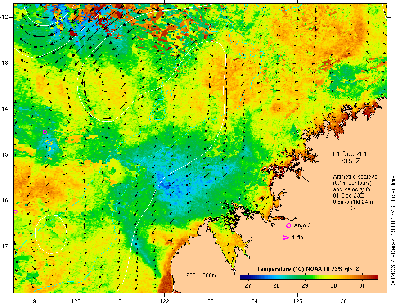Click the longitude '125' axis label
Image resolution: width=396 pixels, height=306 pixels.
pyautogui.click(x=297, y=301)
